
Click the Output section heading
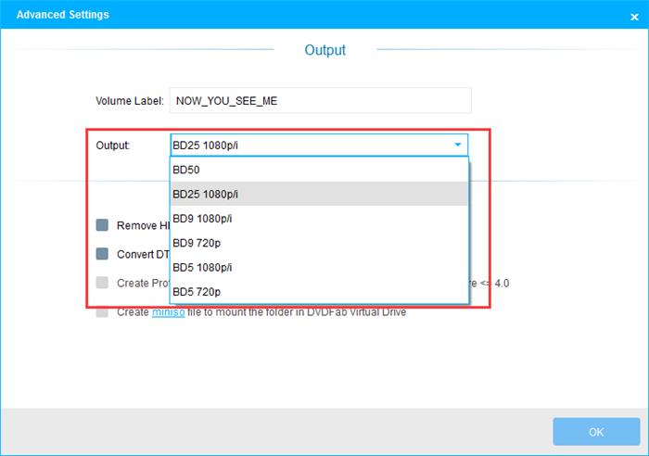324,50
